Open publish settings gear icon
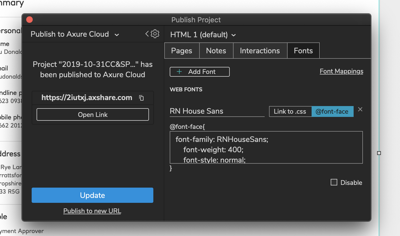 155,34
